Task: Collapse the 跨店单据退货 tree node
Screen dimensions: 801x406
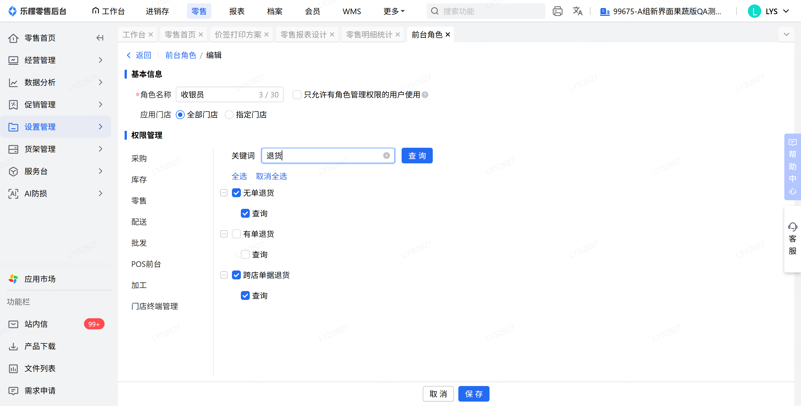Action: [224, 275]
